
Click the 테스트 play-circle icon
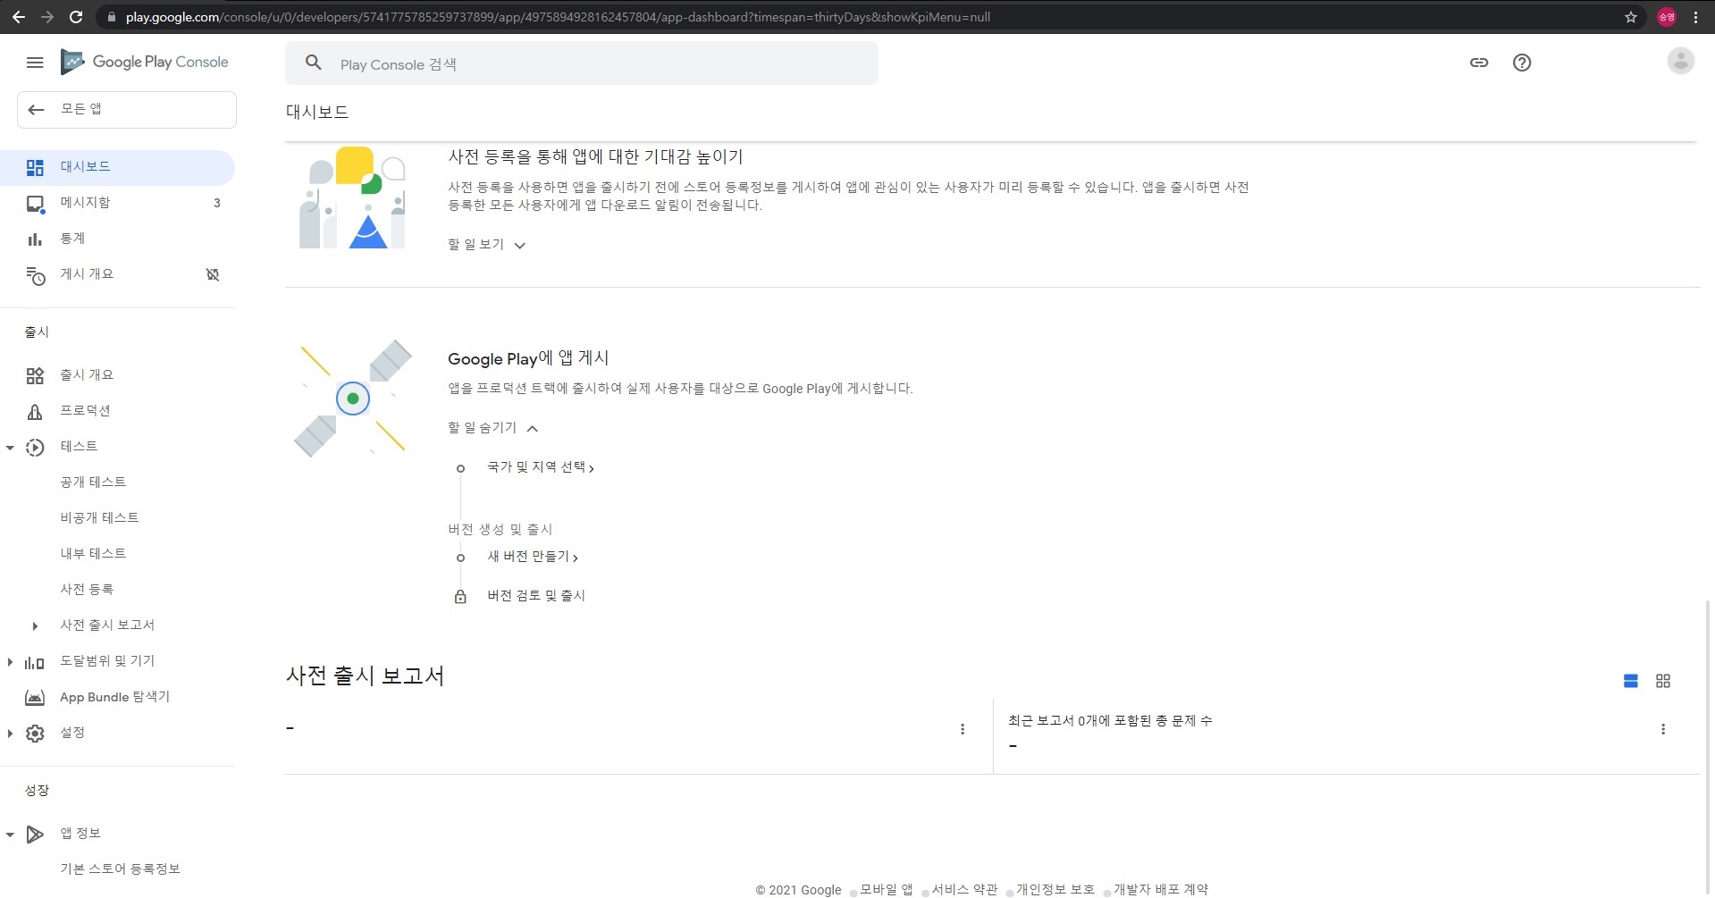click(x=35, y=448)
